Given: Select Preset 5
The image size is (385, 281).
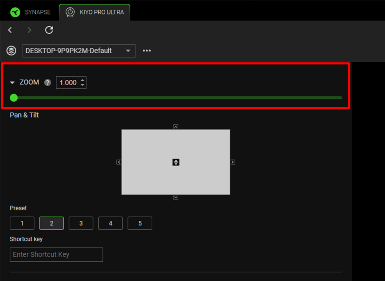Looking at the screenshot, I should [140, 223].
